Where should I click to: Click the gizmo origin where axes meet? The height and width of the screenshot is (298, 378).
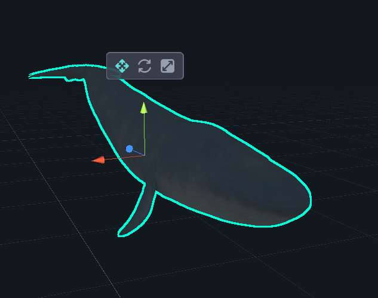coord(144,155)
